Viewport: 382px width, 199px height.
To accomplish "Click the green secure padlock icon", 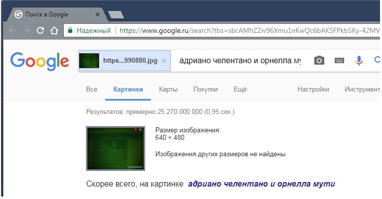I will pos(70,30).
